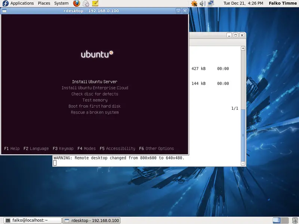
Task: Choose Install Ubuntu Enterprise Cloud
Action: point(95,88)
